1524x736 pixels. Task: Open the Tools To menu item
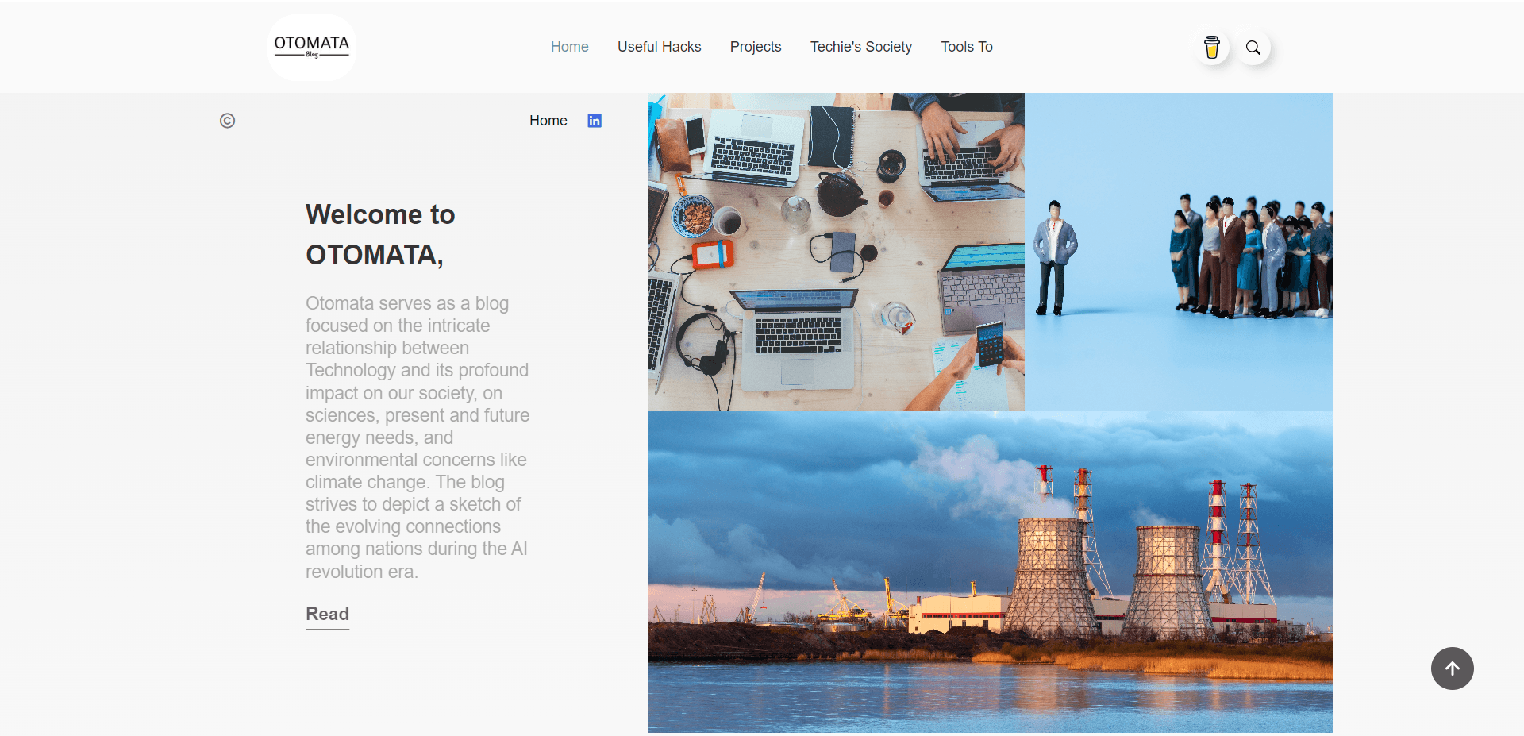[967, 47]
